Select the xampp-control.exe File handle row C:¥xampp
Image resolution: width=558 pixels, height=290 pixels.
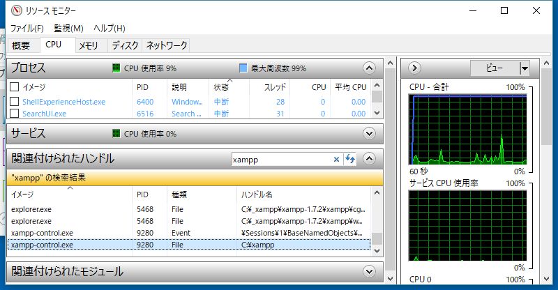click(x=189, y=245)
